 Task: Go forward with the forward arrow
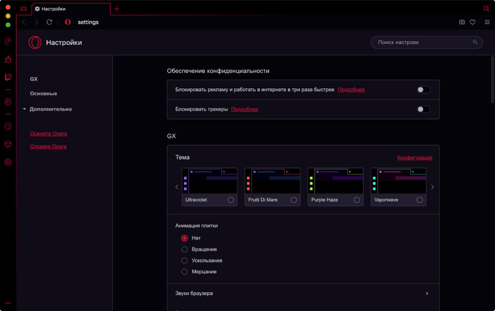(x=36, y=22)
